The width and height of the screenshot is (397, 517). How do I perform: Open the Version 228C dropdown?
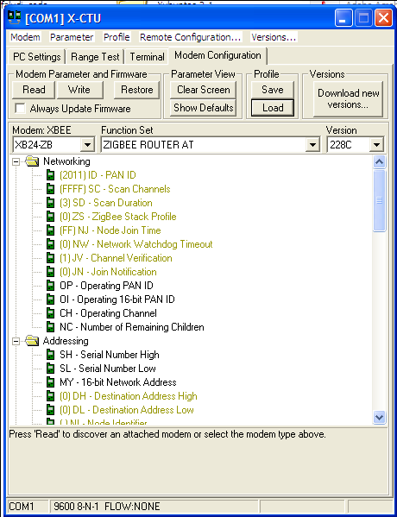(376, 145)
